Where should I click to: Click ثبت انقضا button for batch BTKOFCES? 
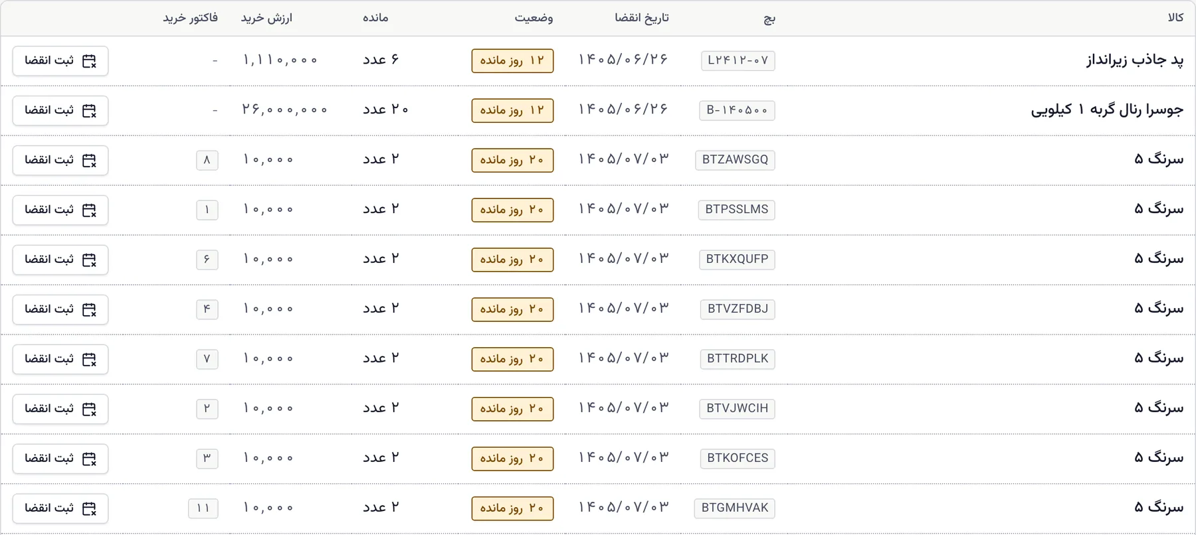60,459
